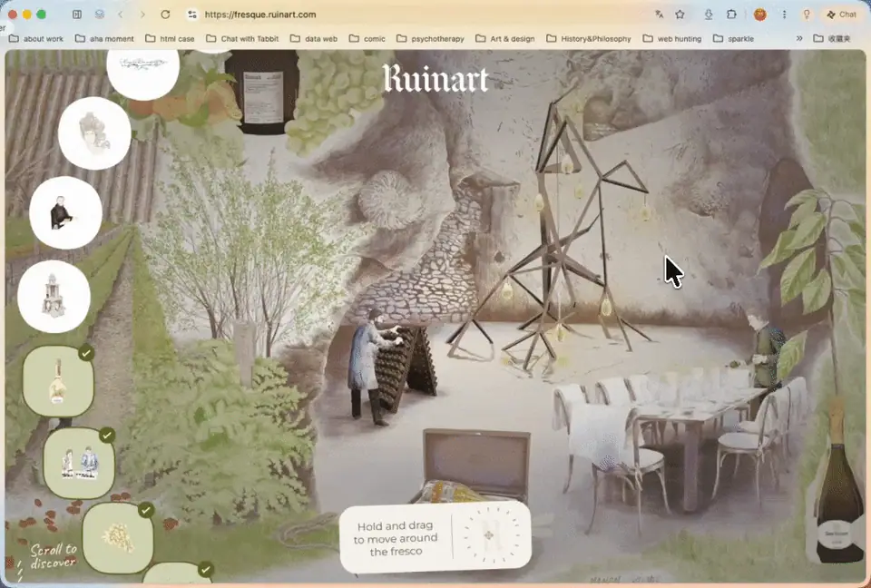871x588 pixels.
Task: Select the checked grape cluster tile
Action: coord(118,538)
